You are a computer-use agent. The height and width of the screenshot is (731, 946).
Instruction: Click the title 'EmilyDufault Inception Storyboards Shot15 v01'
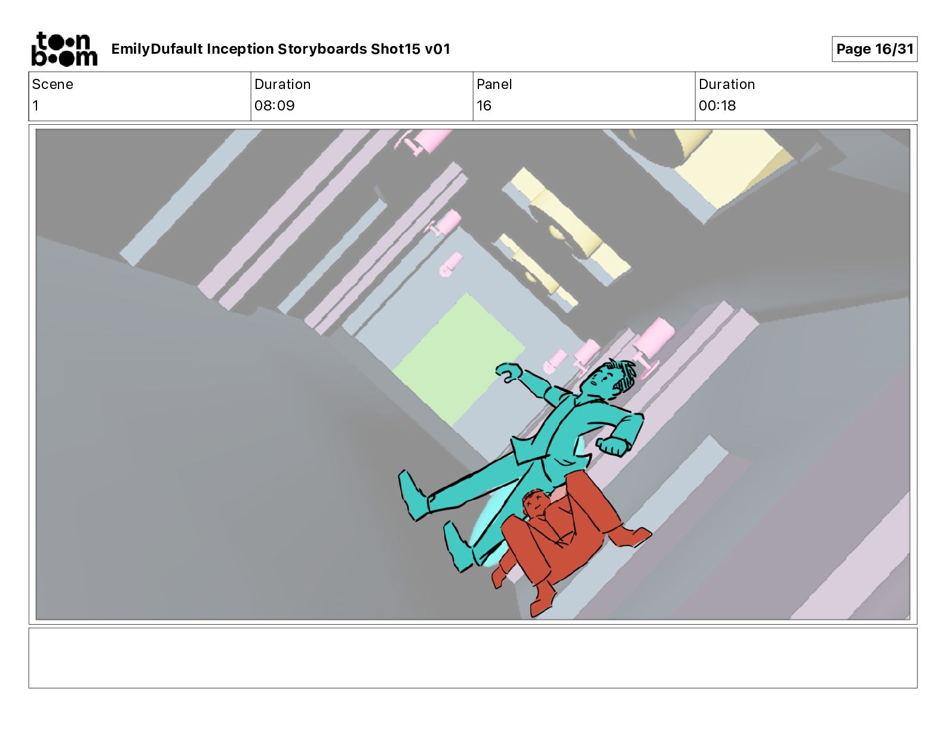tap(281, 49)
